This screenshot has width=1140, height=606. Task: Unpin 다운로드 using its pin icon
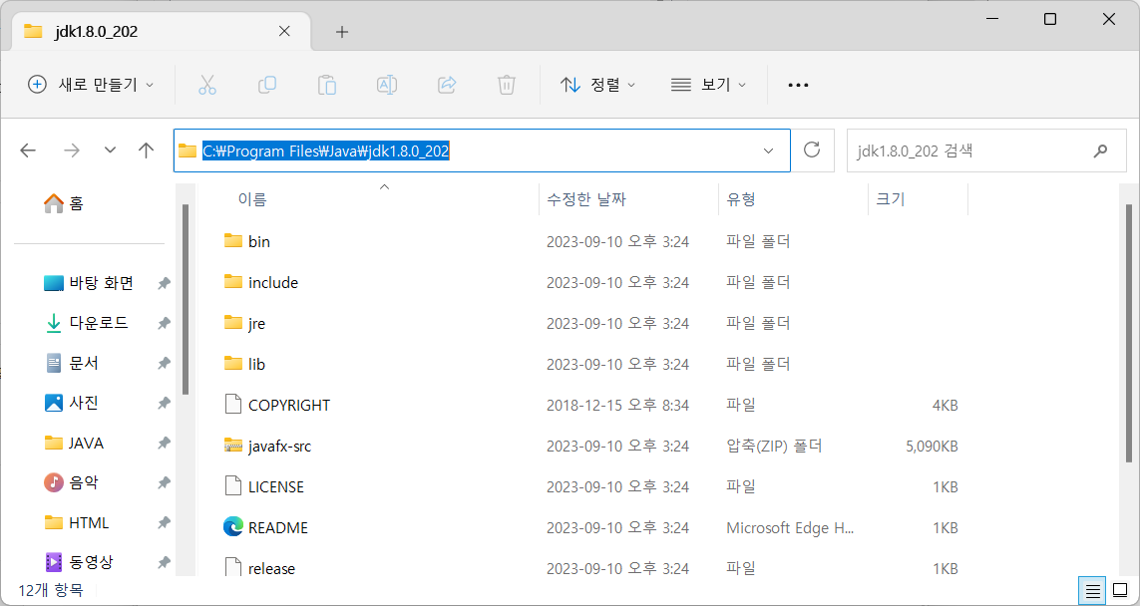coord(165,323)
